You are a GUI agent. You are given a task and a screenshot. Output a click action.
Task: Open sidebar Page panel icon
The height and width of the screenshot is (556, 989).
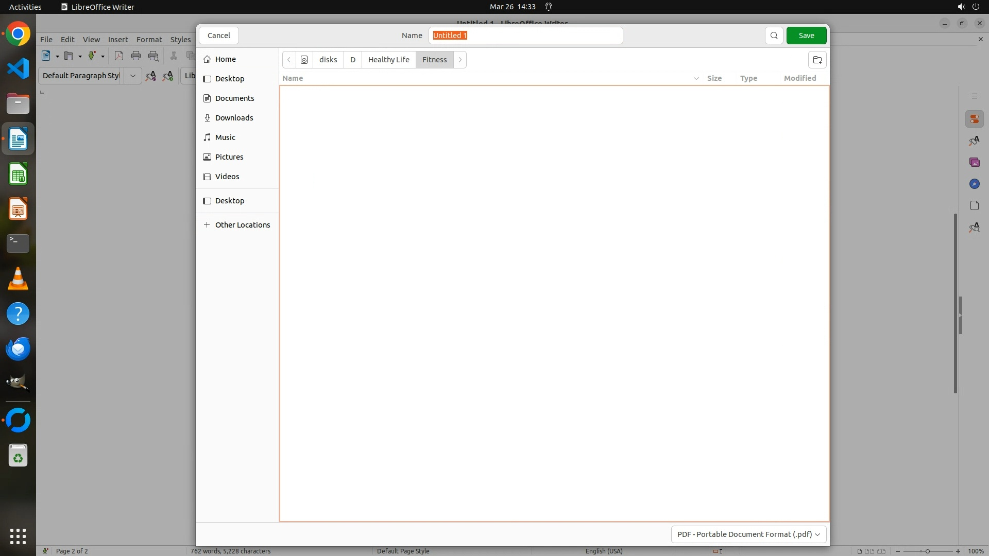tap(974, 206)
